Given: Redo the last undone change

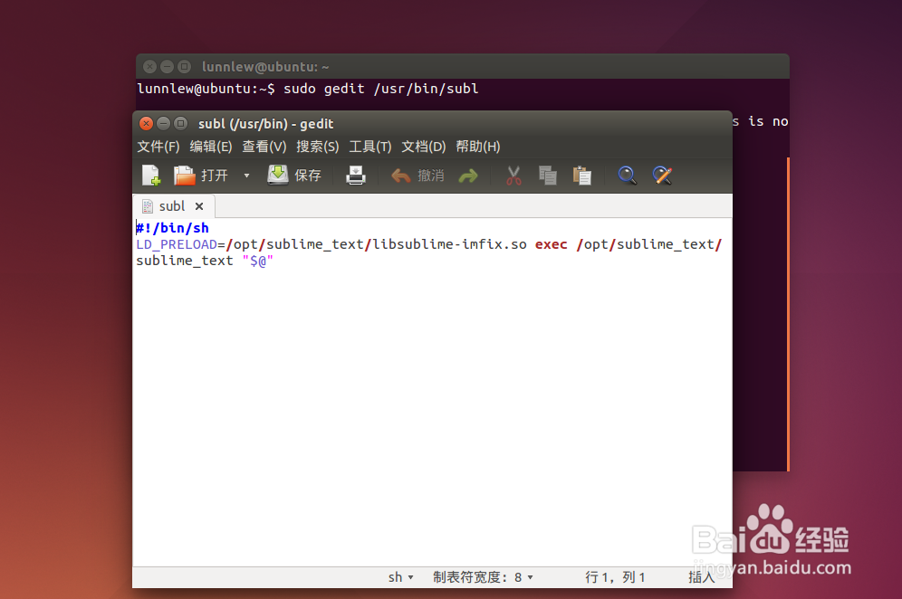Looking at the screenshot, I should point(468,175).
